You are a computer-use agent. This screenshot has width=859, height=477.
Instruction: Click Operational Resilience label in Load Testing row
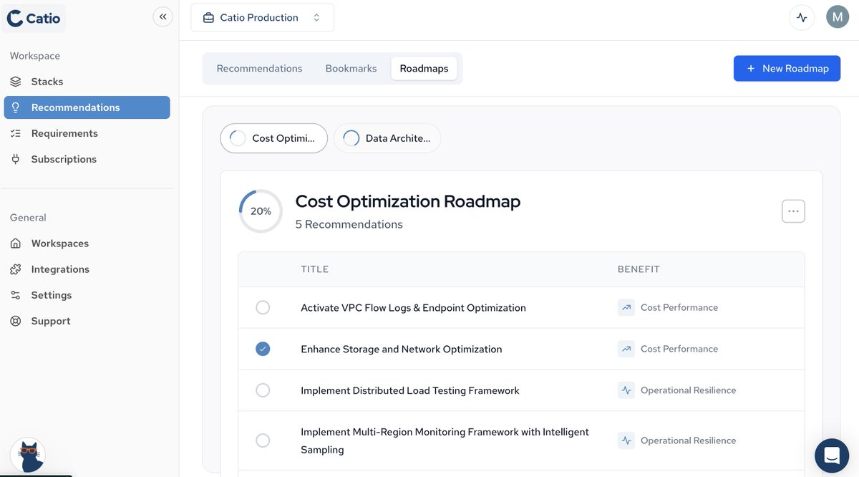tap(688, 391)
